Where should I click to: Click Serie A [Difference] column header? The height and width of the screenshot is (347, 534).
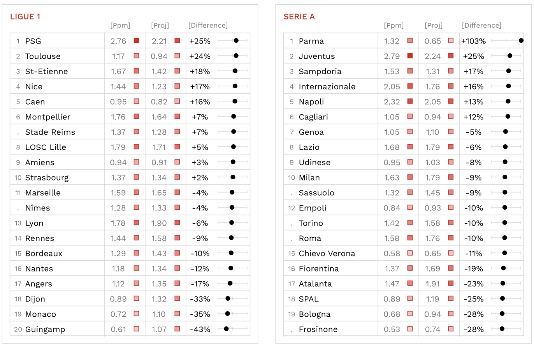click(481, 26)
